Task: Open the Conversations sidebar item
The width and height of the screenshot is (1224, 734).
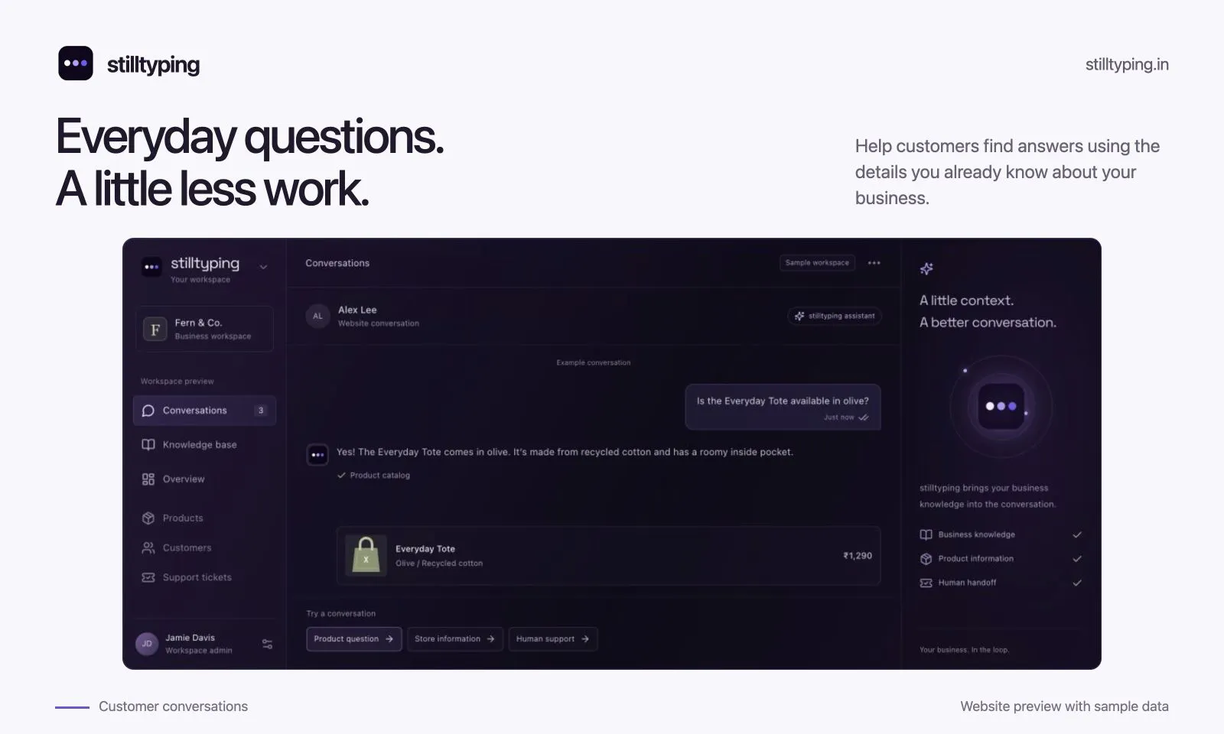Action: tap(204, 411)
